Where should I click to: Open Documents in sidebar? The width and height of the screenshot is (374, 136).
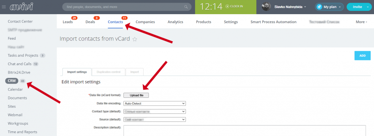coord(18,98)
